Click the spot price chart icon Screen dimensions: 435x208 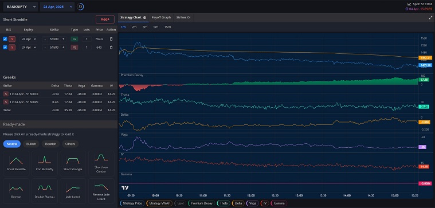pyautogui.click(x=409, y=4)
